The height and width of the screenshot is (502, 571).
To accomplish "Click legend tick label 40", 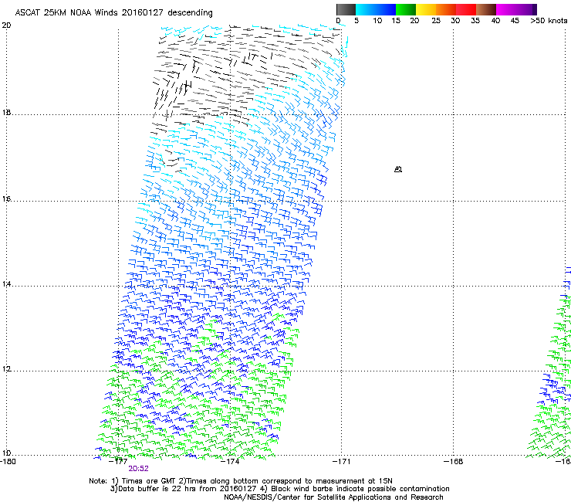I will 495,21.
